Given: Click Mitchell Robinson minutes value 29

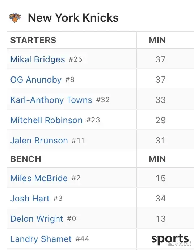Looking at the screenshot, I should [161, 120].
